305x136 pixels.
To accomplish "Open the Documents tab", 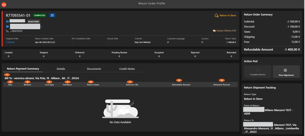I will pos(94,69).
